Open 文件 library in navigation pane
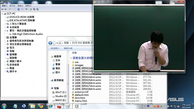 tap(58, 61)
